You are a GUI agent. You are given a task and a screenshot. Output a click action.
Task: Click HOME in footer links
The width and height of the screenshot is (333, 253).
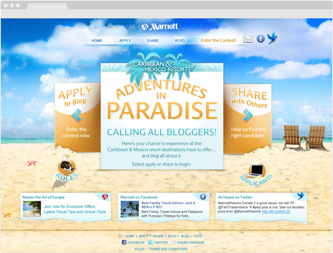click(x=129, y=236)
